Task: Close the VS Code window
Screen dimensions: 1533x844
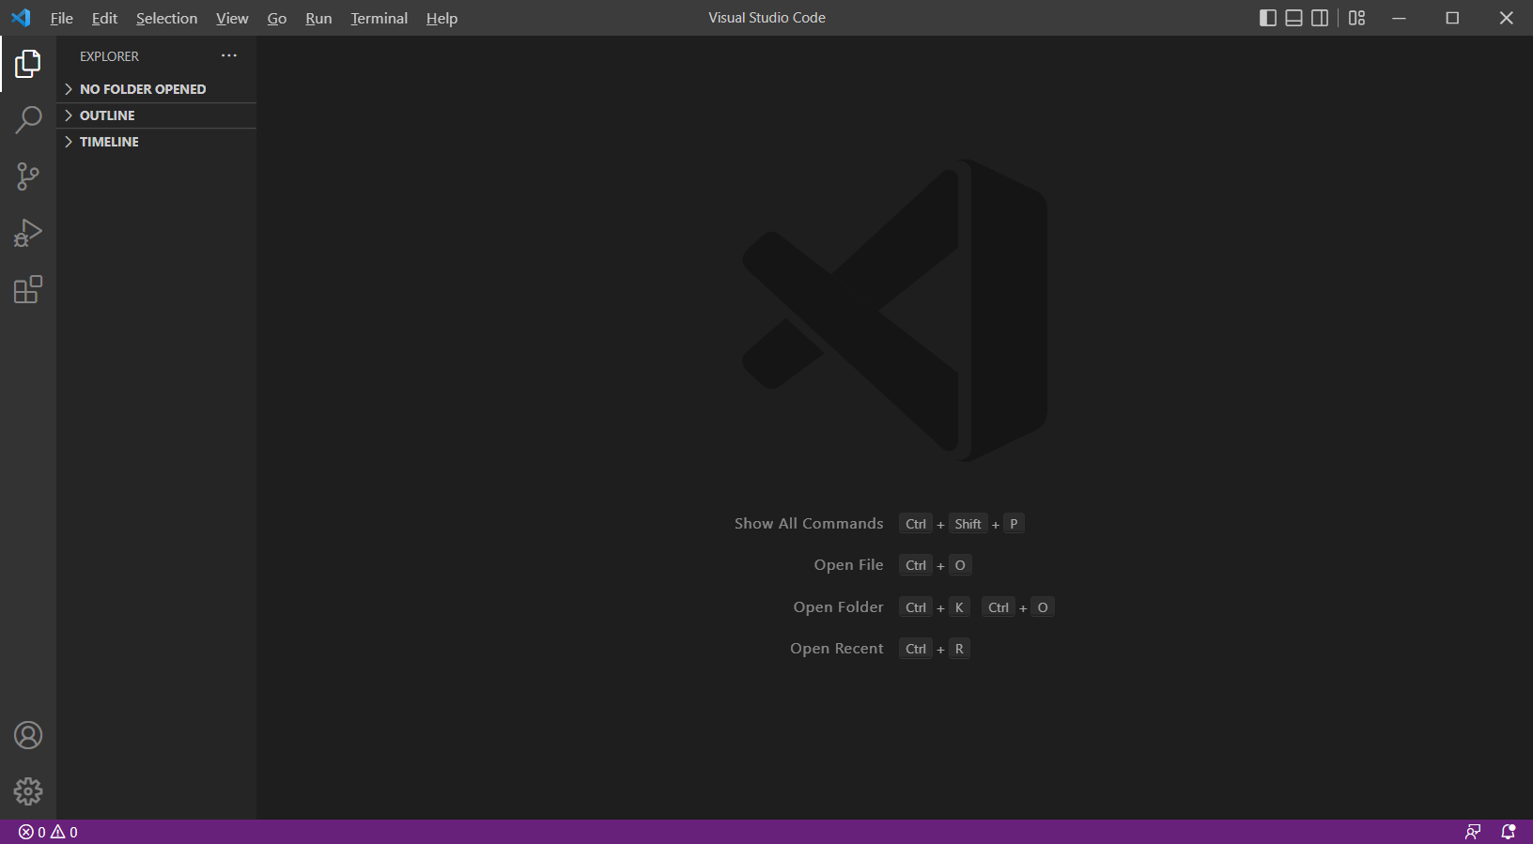Action: pyautogui.click(x=1506, y=18)
